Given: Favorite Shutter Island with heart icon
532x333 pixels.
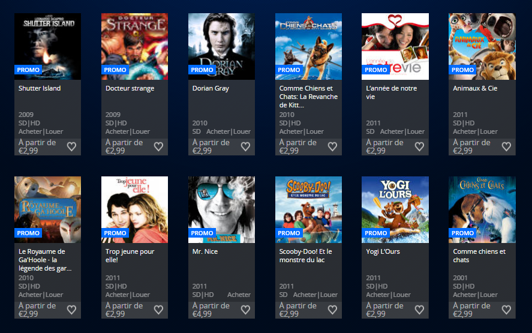Looking at the screenshot, I should click(x=71, y=146).
